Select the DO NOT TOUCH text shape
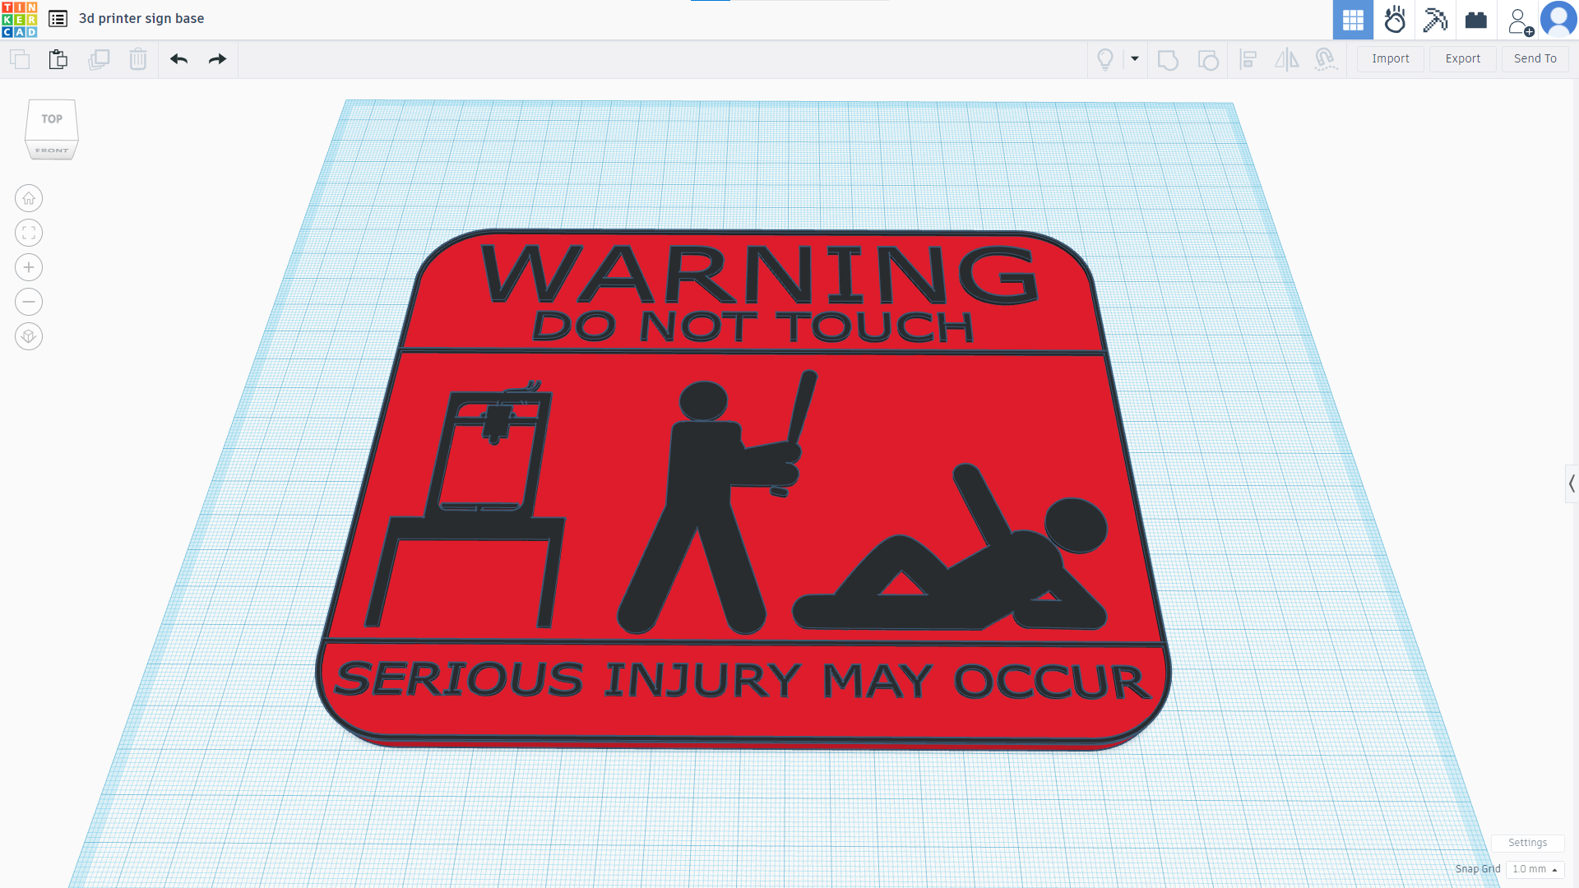This screenshot has width=1579, height=888. pos(753,326)
